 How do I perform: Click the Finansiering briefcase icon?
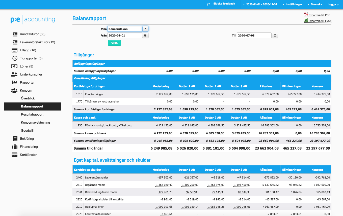click(15, 147)
